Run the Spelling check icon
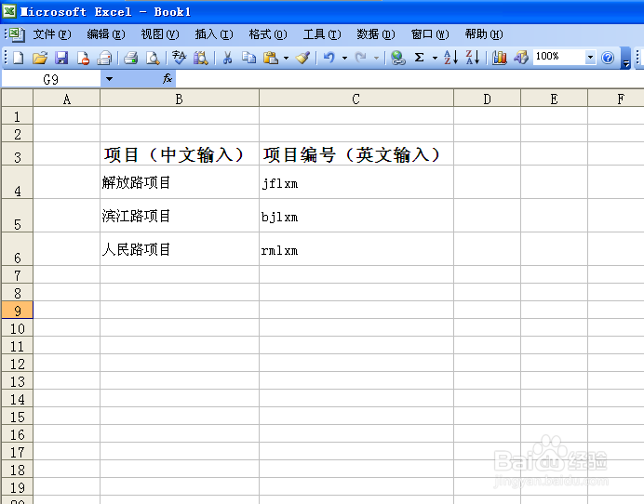Viewport: 644px width, 504px height. (x=179, y=58)
